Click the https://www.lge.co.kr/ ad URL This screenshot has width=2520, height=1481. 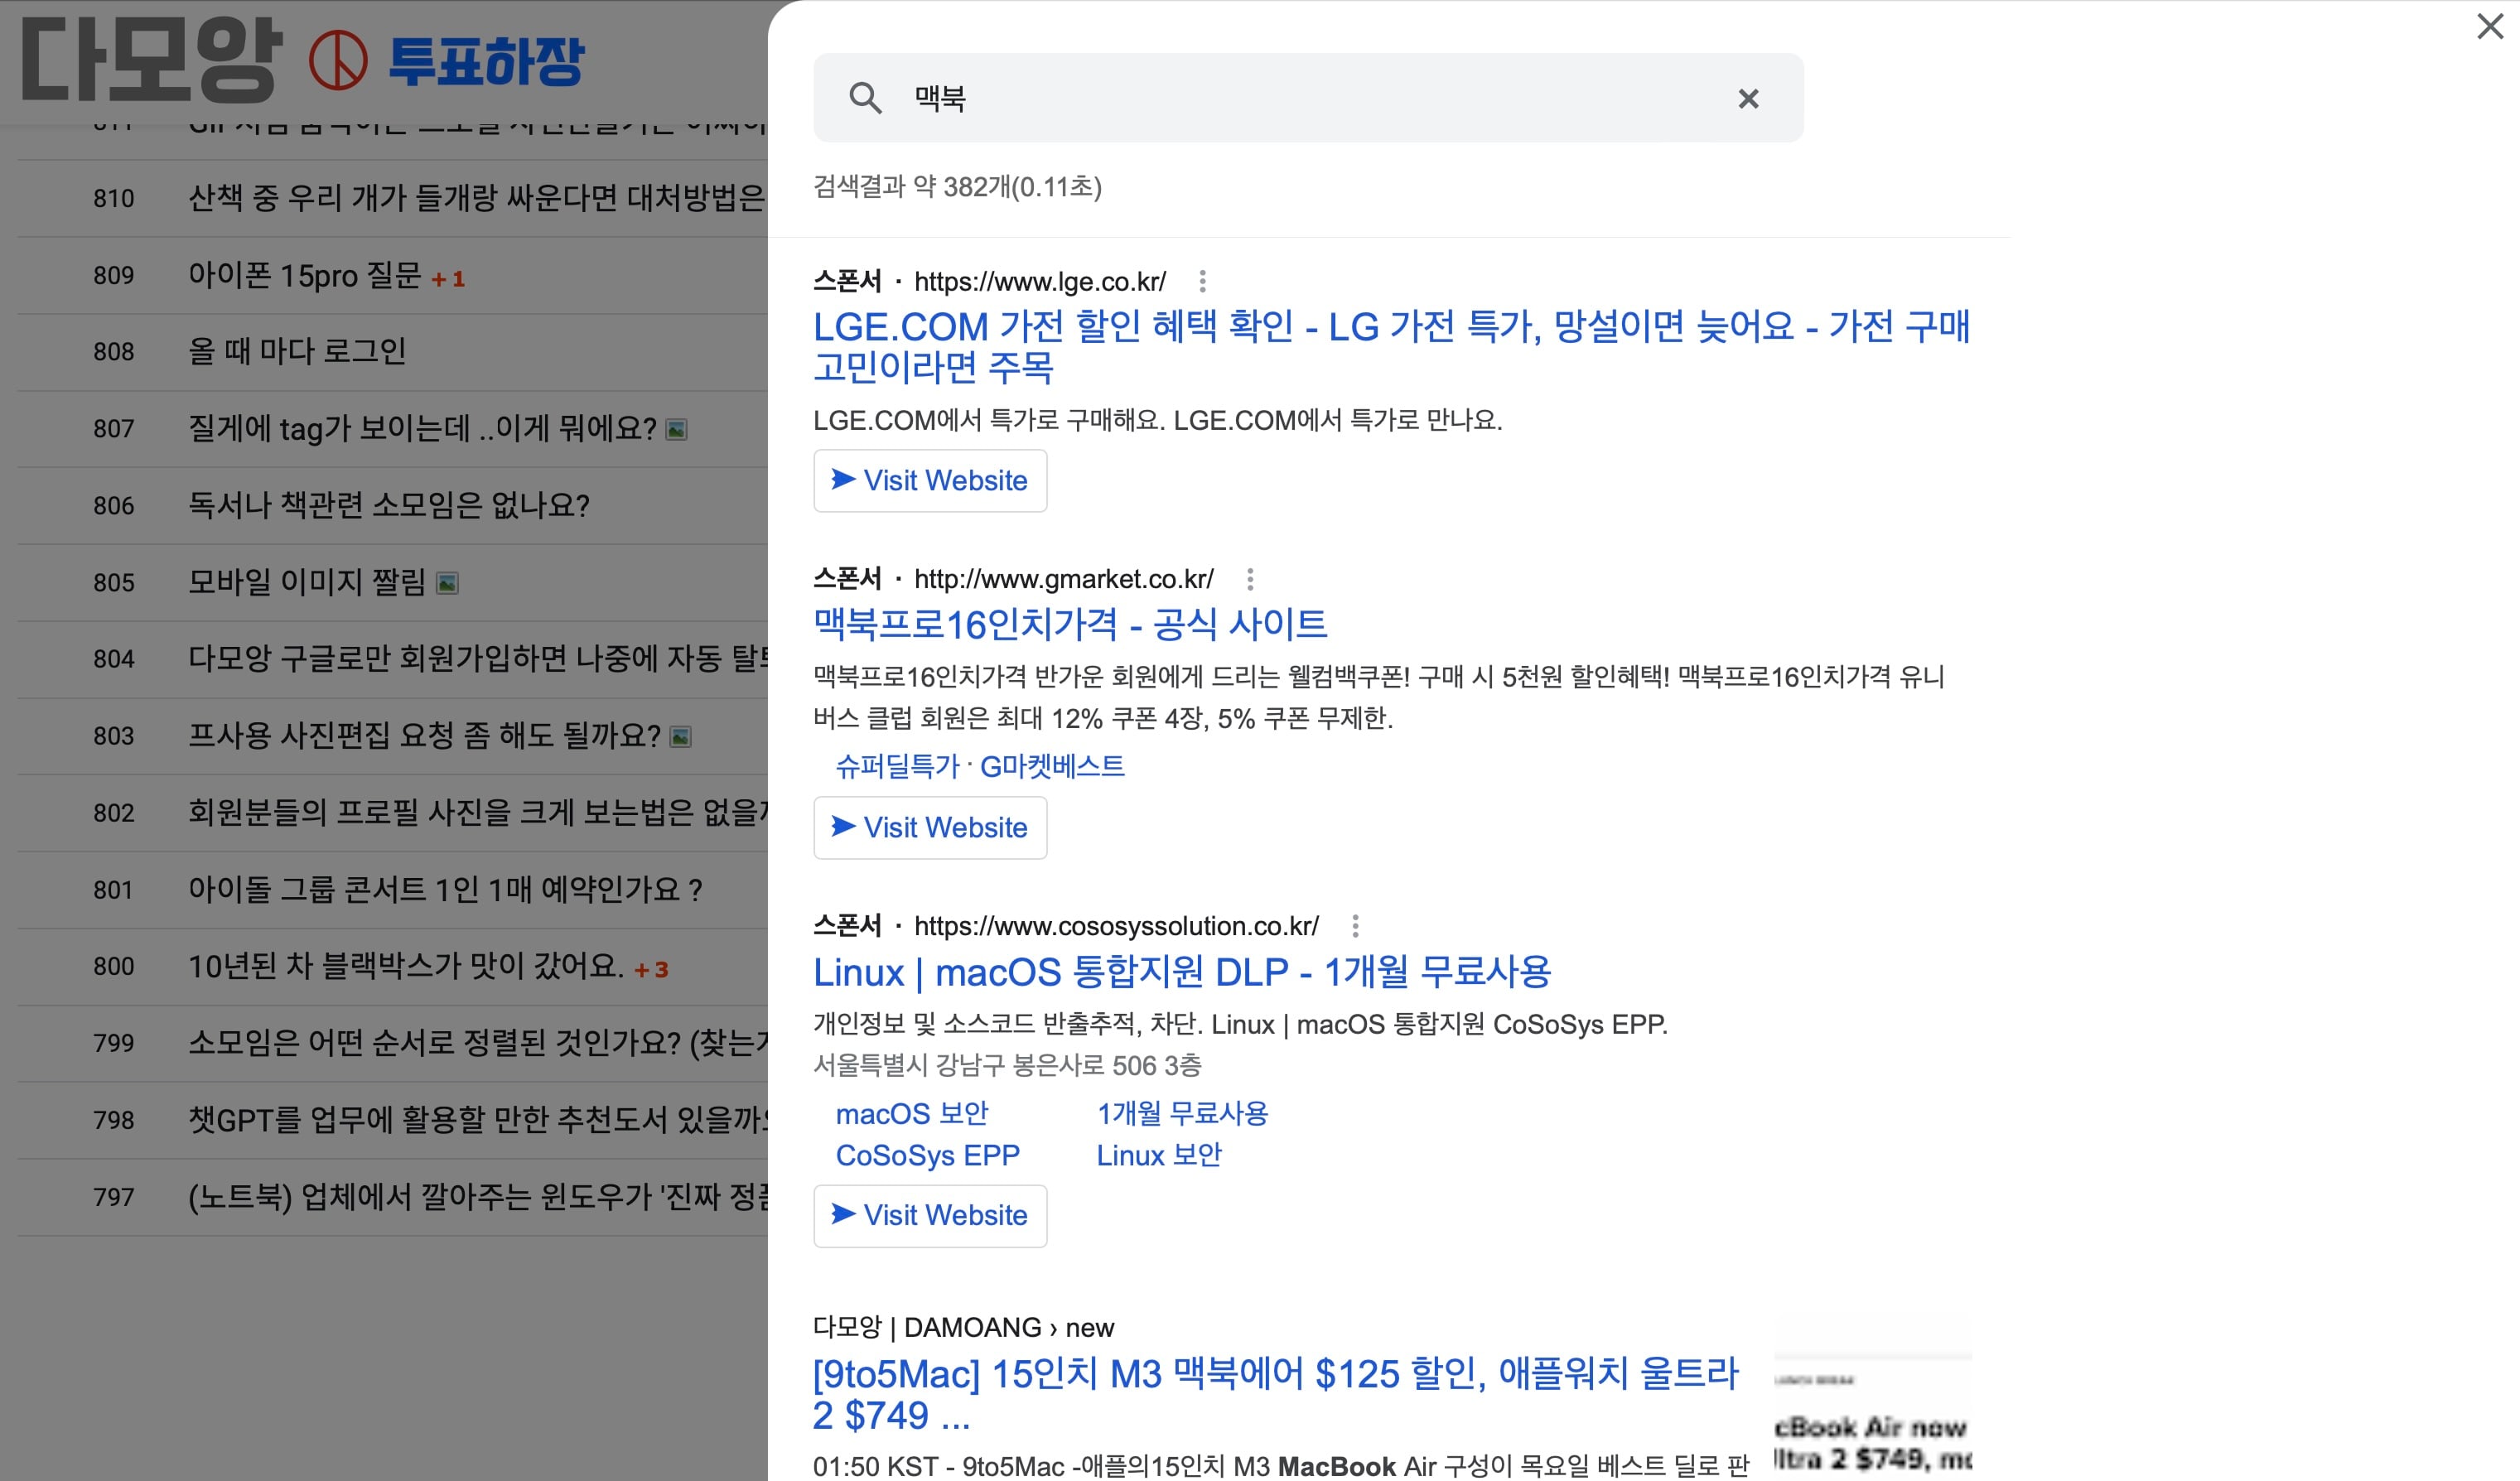[x=1040, y=282]
